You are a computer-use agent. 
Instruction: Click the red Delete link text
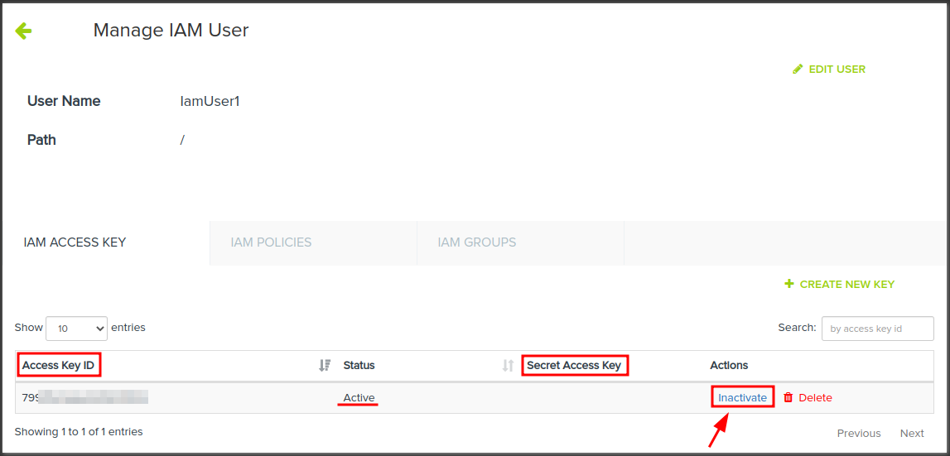815,397
